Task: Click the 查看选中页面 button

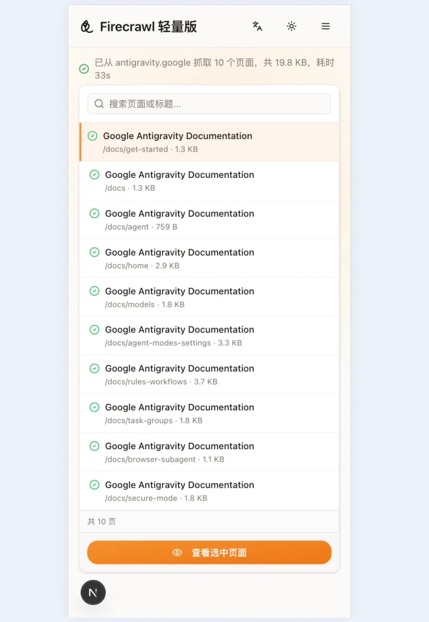Action: pos(209,552)
